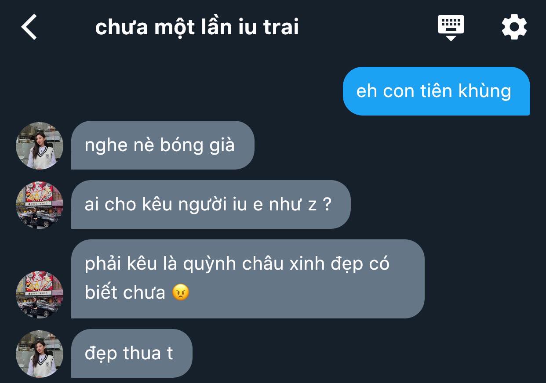Open the avatar beside 'đẹp thua t'
The image size is (546, 383).
[x=40, y=354]
